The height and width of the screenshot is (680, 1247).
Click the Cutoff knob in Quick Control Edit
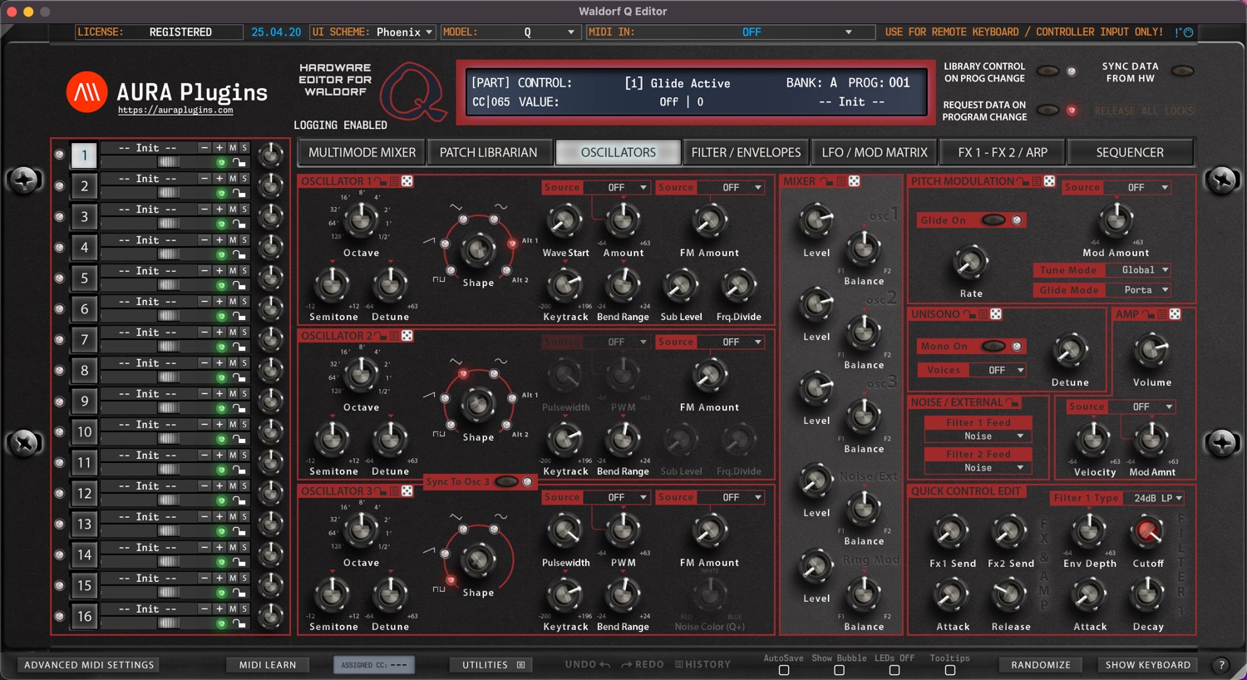(1148, 530)
